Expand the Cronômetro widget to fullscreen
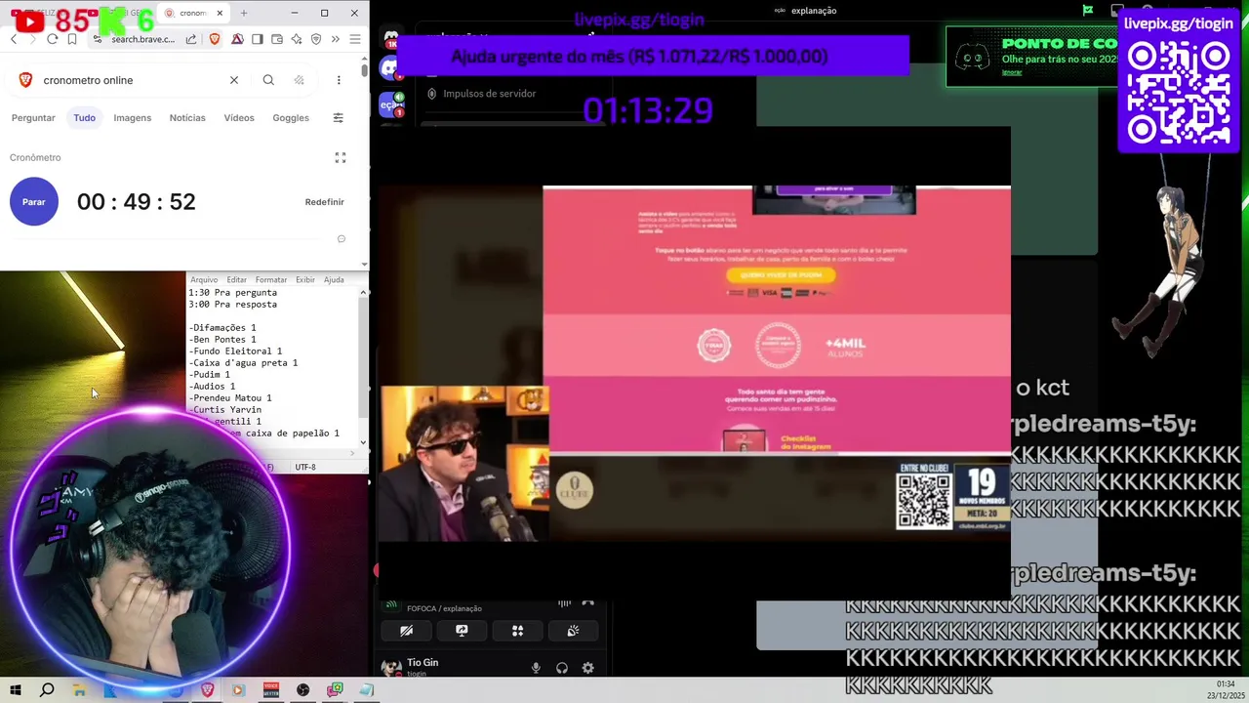 [341, 157]
